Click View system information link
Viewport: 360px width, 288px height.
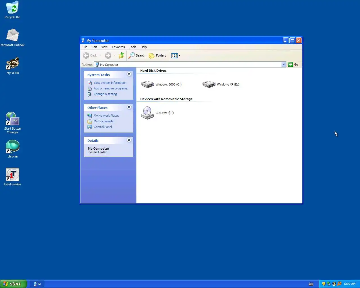coord(110,83)
